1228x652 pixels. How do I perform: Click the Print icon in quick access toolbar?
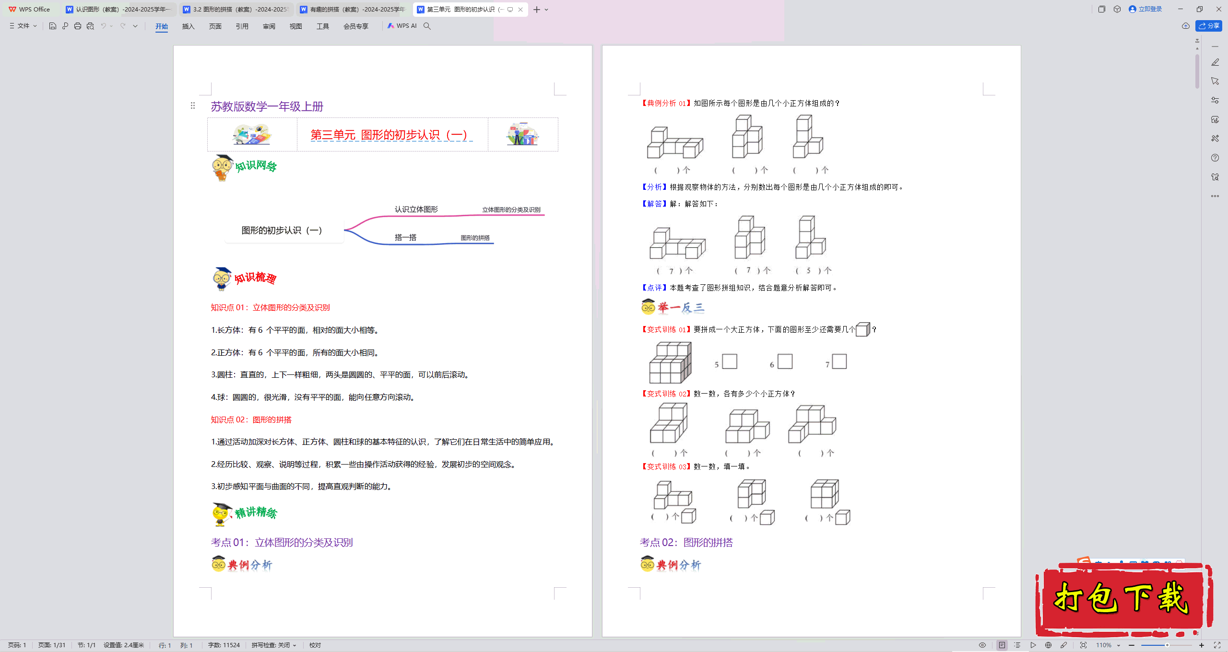(x=78, y=26)
